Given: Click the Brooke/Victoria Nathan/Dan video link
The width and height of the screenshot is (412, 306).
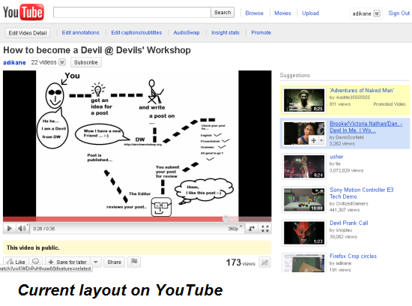Looking at the screenshot, I should pos(366,127).
